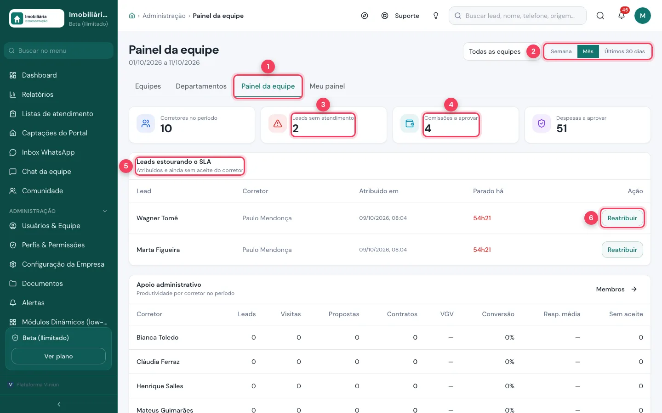
Task: Select the Mês period option
Action: coord(588,51)
